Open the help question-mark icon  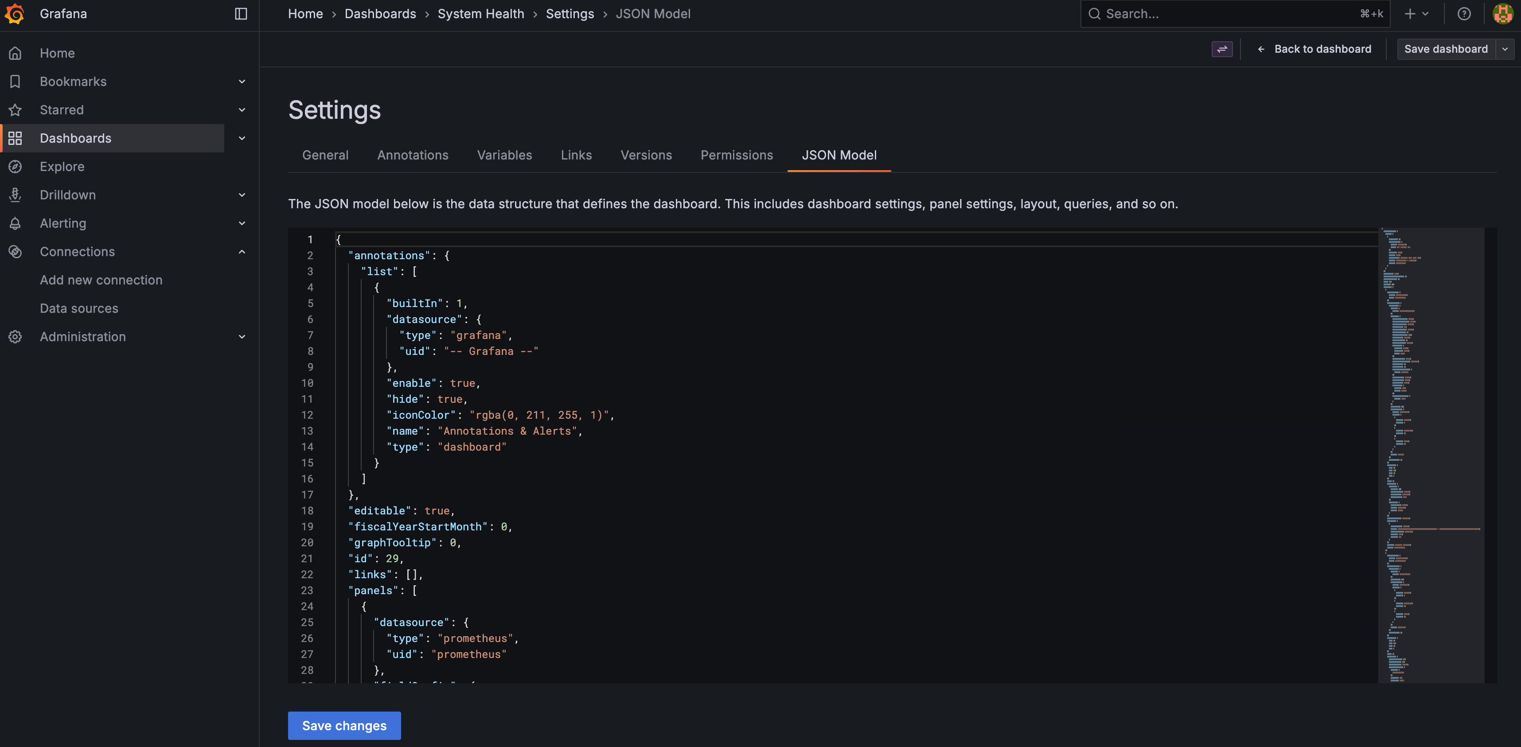click(x=1464, y=14)
